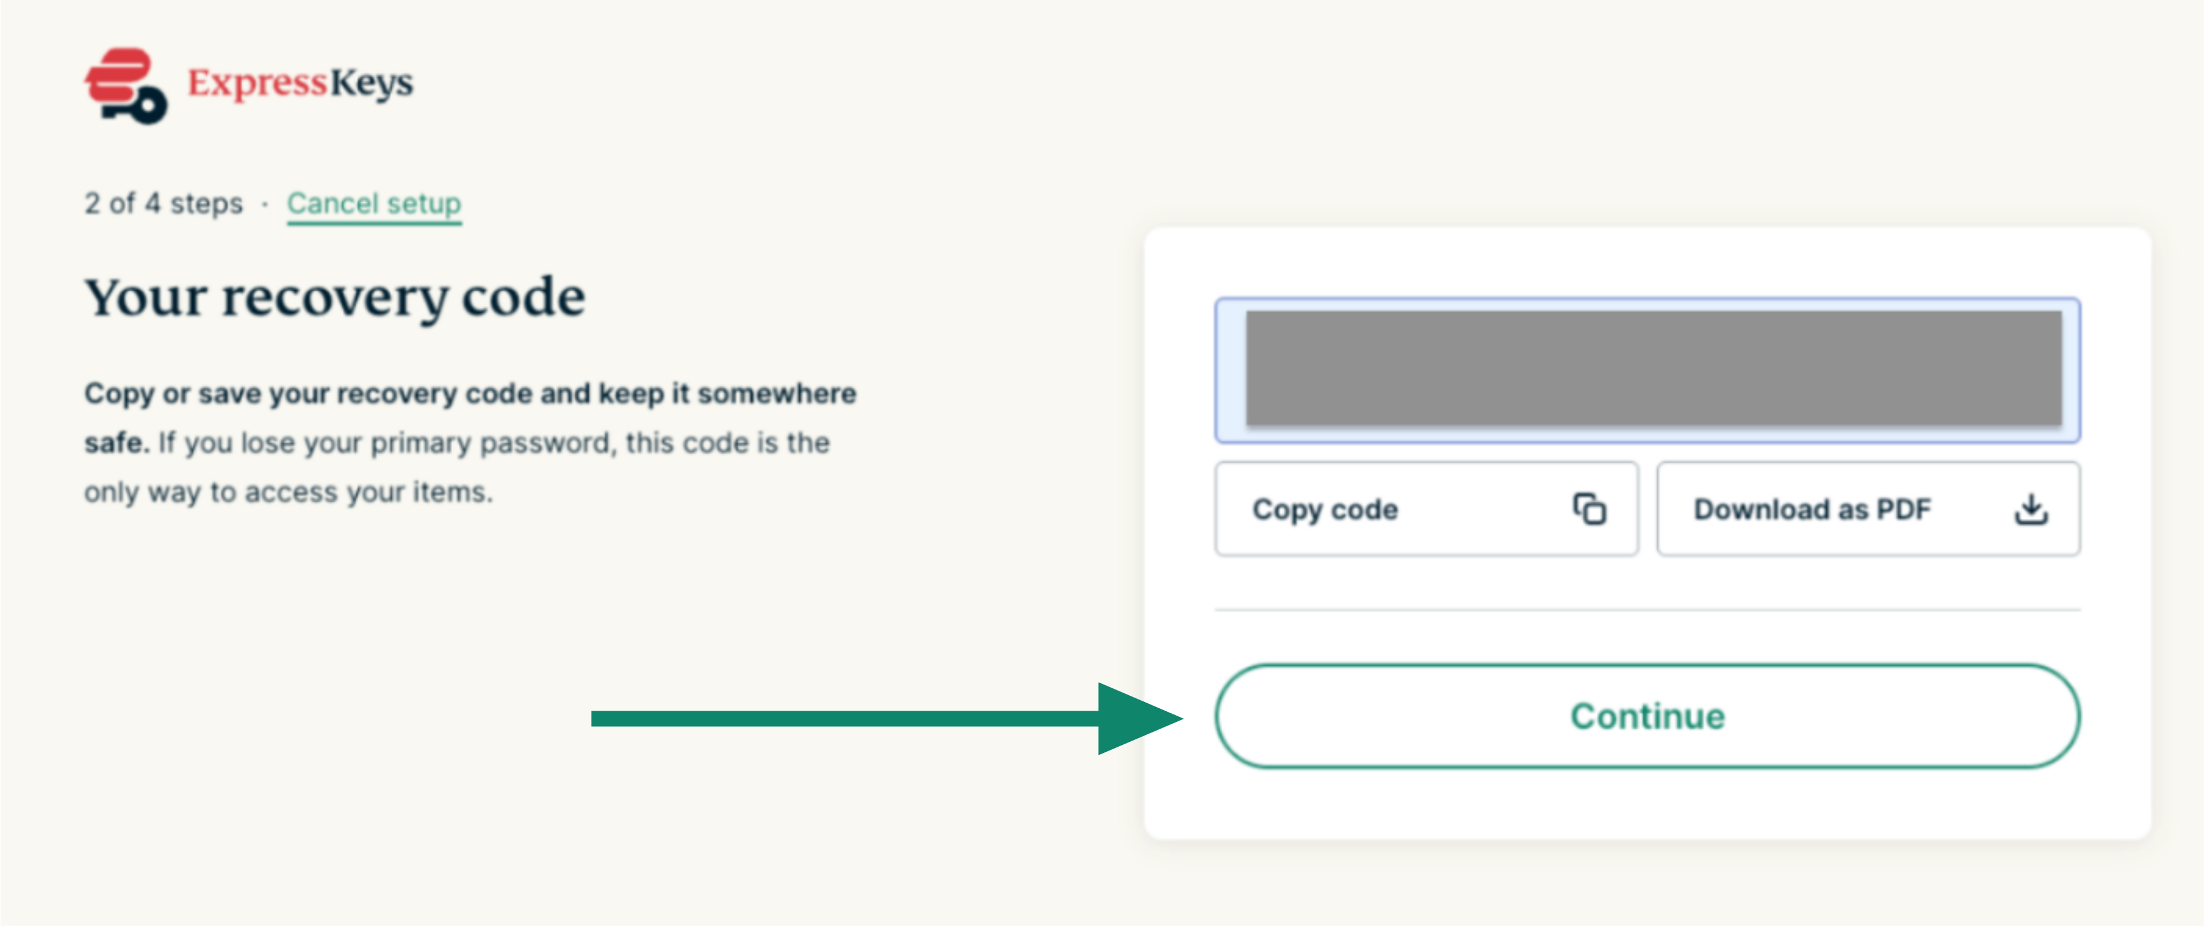
Task: Click the copy icon in Copy code
Action: tap(1589, 509)
